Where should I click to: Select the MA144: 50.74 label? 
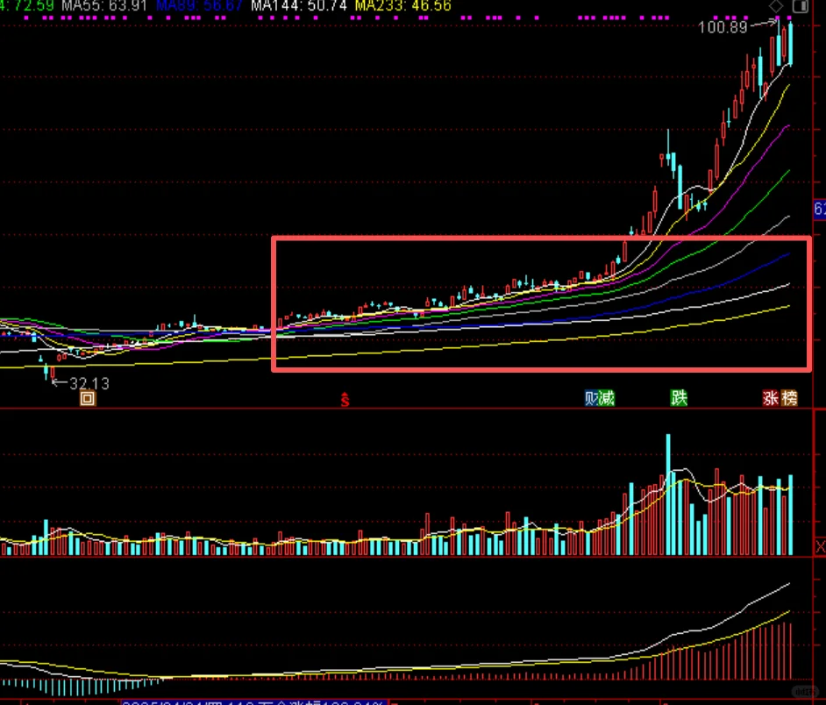tap(299, 6)
